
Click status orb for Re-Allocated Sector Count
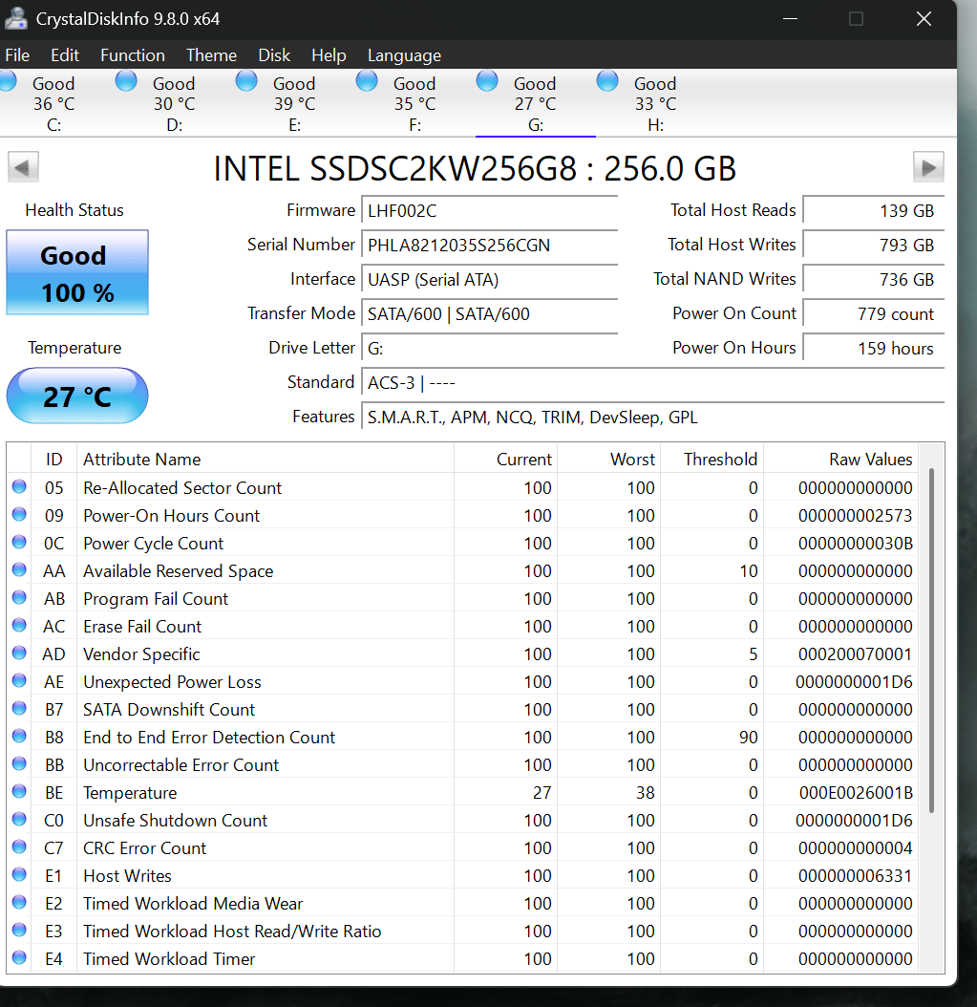[x=19, y=487]
